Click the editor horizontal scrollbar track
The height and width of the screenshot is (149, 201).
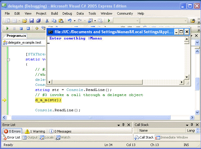point(90,117)
